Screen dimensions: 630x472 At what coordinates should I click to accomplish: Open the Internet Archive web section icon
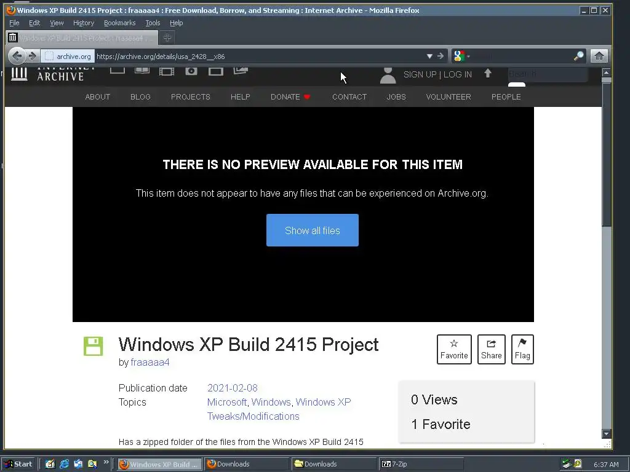118,71
